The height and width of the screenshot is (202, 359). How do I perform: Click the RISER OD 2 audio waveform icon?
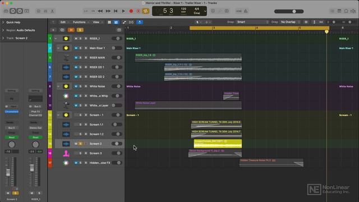[x=66, y=77]
